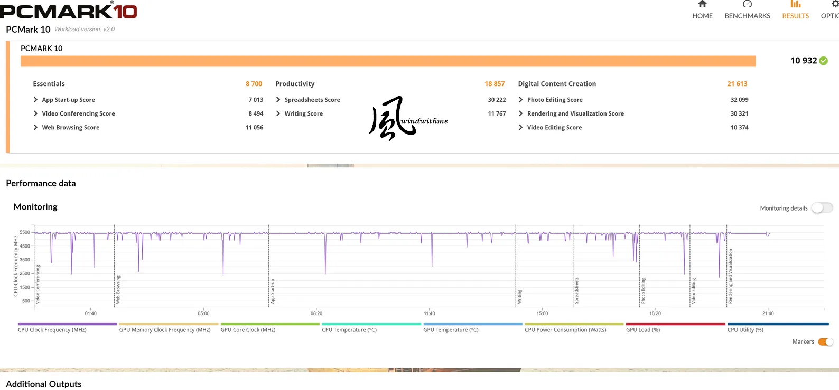Click the Web Browsing timeline marker
The image size is (839, 390).
[118, 289]
